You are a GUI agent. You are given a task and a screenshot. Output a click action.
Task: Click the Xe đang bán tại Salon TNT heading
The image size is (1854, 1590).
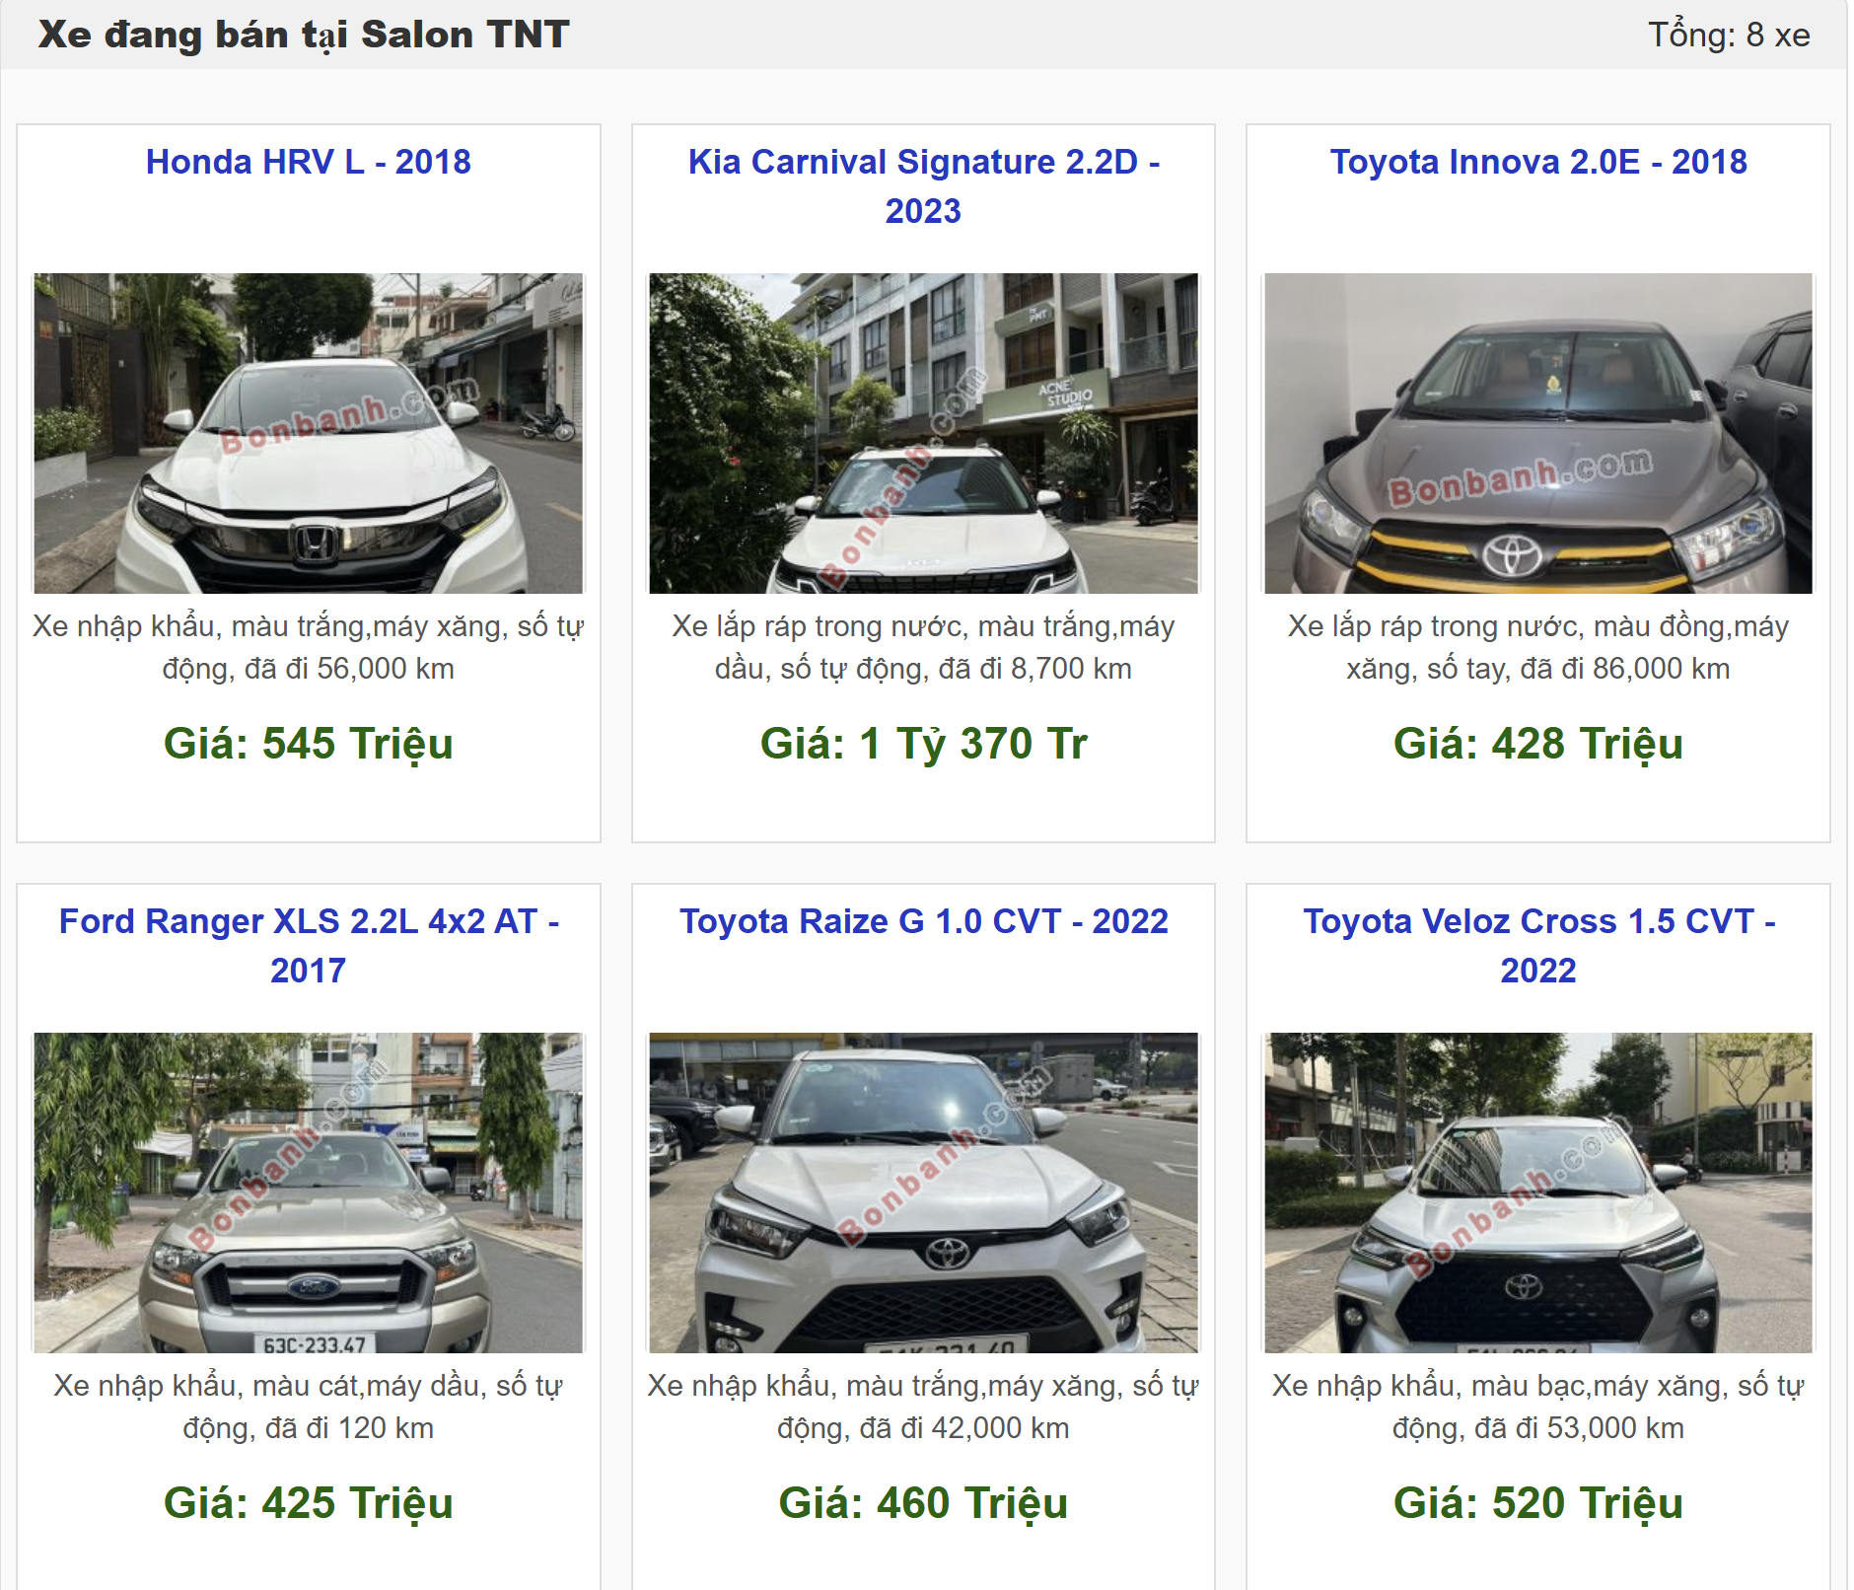click(x=304, y=36)
